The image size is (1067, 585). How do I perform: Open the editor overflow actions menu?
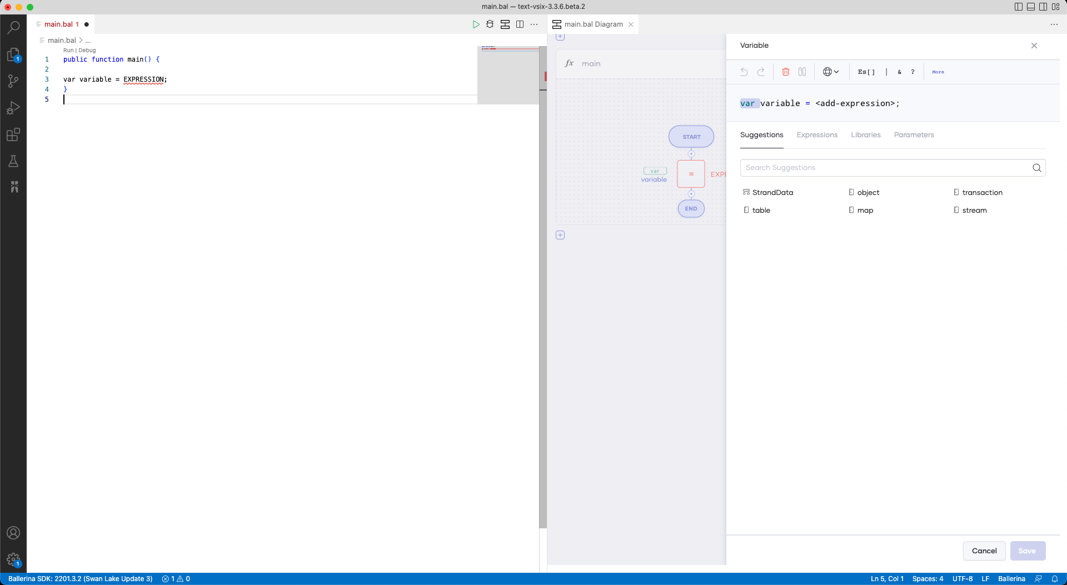click(x=535, y=24)
